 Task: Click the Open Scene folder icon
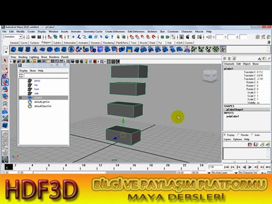click(33, 37)
